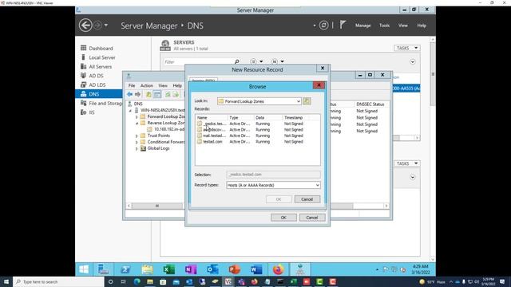The height and width of the screenshot is (287, 511).
Task: Click the Name column header in Browse
Action: point(211,117)
